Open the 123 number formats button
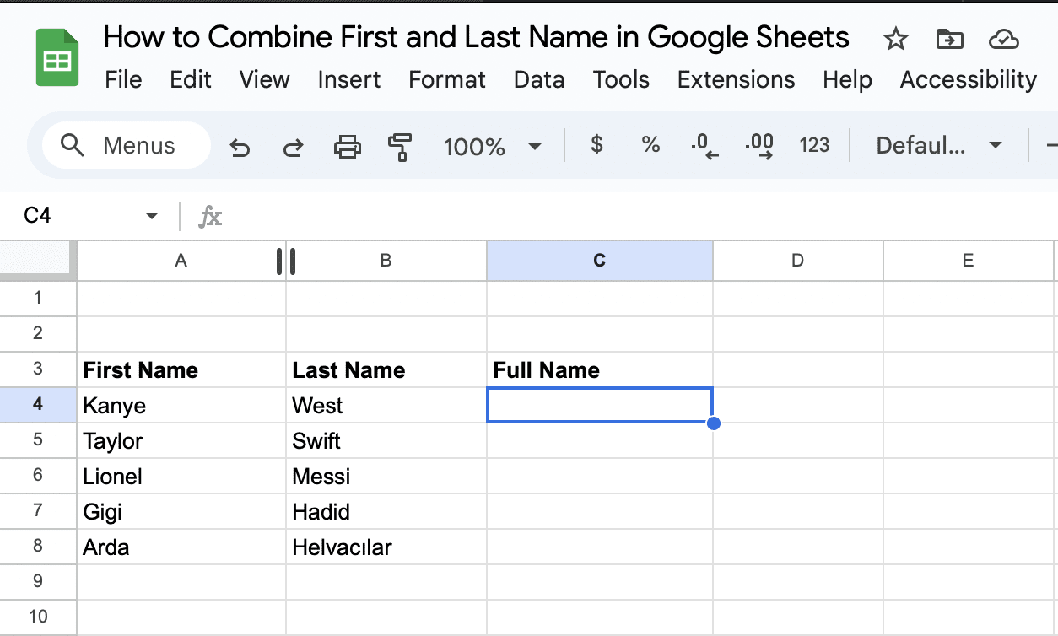The width and height of the screenshot is (1058, 636). (x=814, y=146)
